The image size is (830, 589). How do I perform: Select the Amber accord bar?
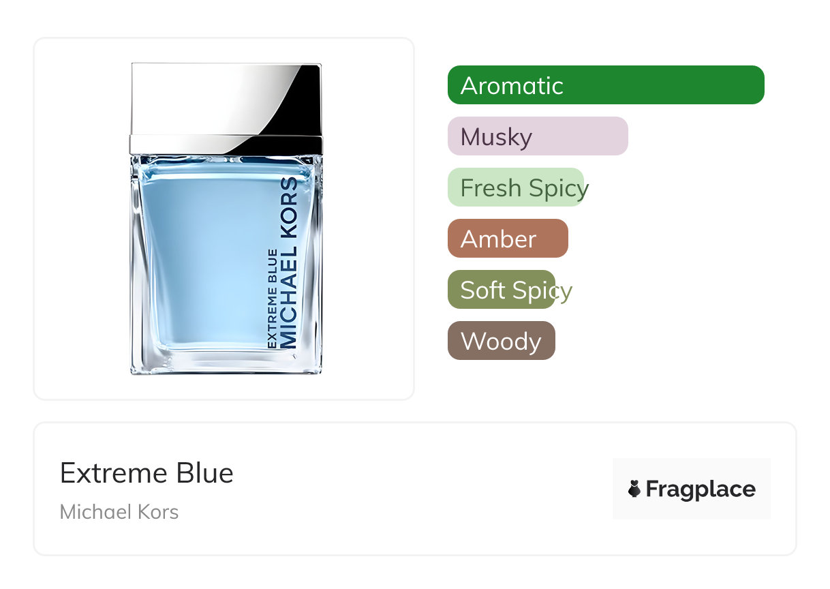(508, 239)
